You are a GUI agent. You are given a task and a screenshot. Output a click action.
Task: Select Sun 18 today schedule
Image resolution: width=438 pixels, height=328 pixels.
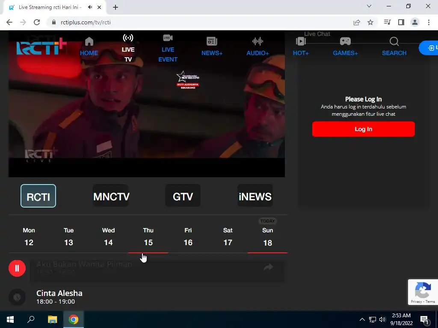coord(268,237)
